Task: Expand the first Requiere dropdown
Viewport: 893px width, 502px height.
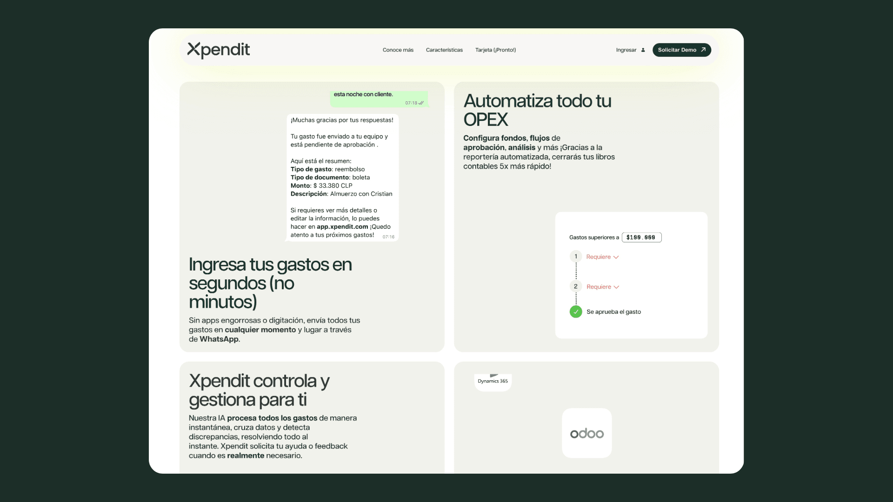Action: [x=602, y=257]
